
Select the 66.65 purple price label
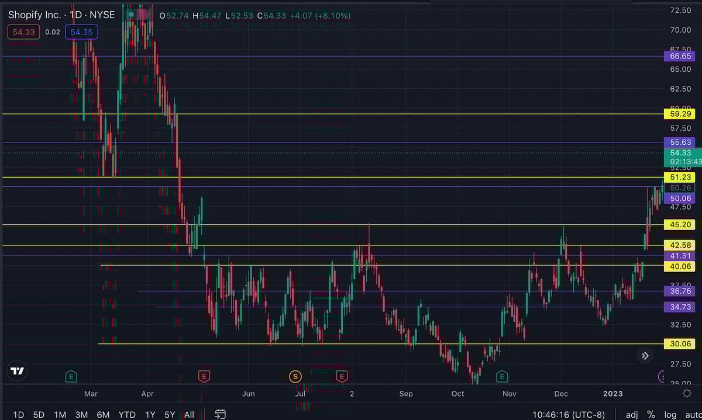tap(680, 56)
